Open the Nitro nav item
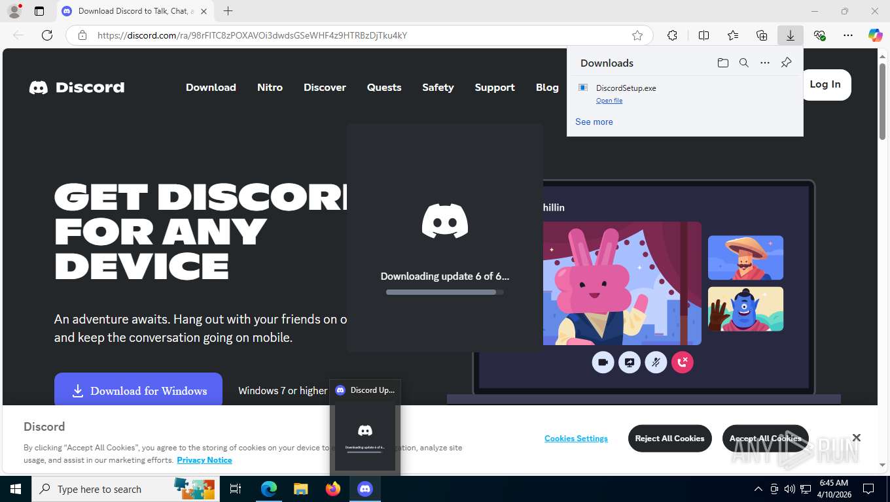 tap(270, 88)
